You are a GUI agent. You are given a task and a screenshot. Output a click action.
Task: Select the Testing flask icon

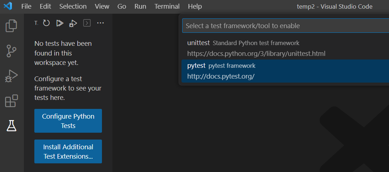12,126
